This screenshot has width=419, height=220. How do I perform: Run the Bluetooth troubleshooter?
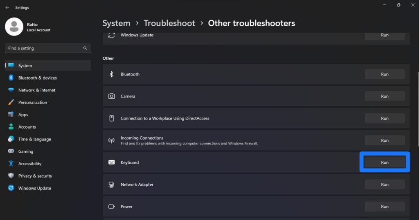[x=385, y=74]
